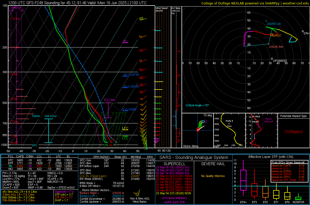This screenshot has height=205, width=310.
Task: Click the 'based on STPC: 0.25' probability line
Action: (x=288, y=177)
